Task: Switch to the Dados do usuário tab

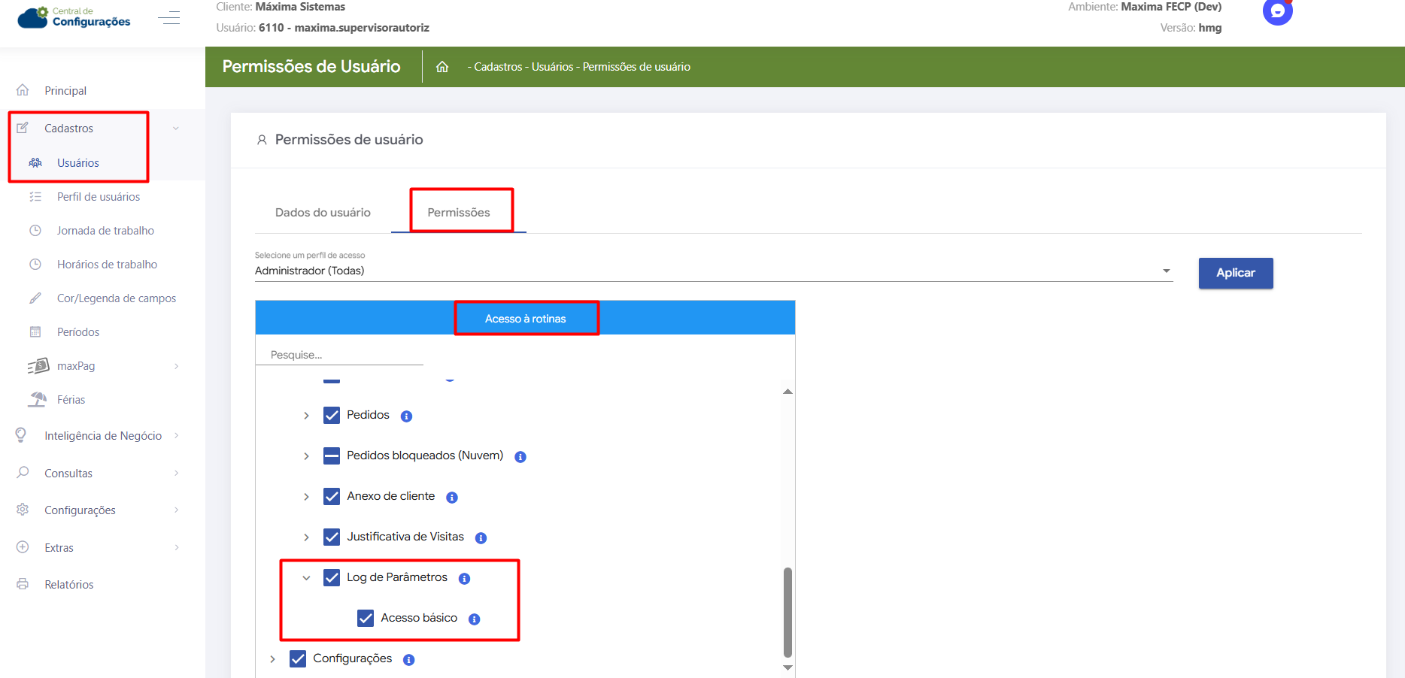Action: pyautogui.click(x=323, y=213)
